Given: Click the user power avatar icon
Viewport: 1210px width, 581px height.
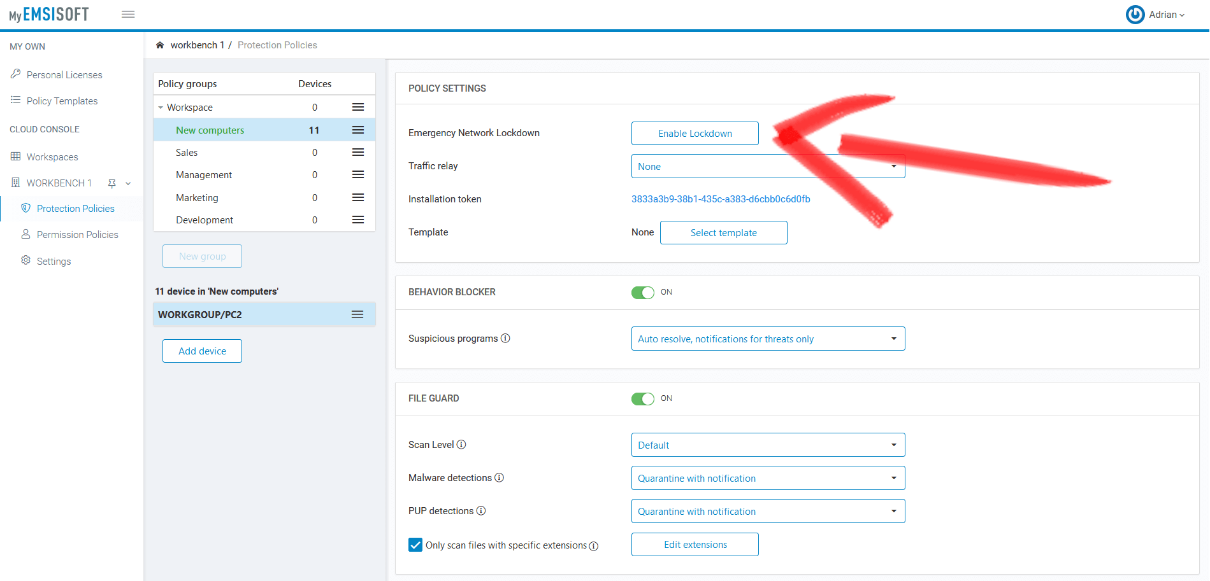Looking at the screenshot, I should (x=1135, y=15).
